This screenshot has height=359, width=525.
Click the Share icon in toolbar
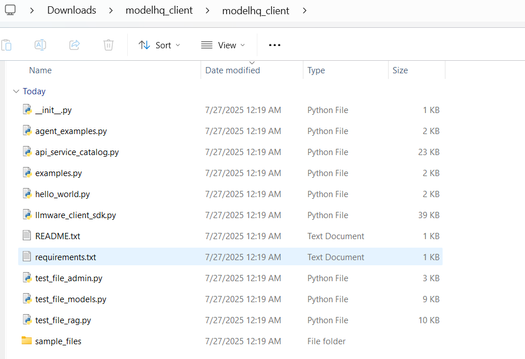click(x=74, y=45)
